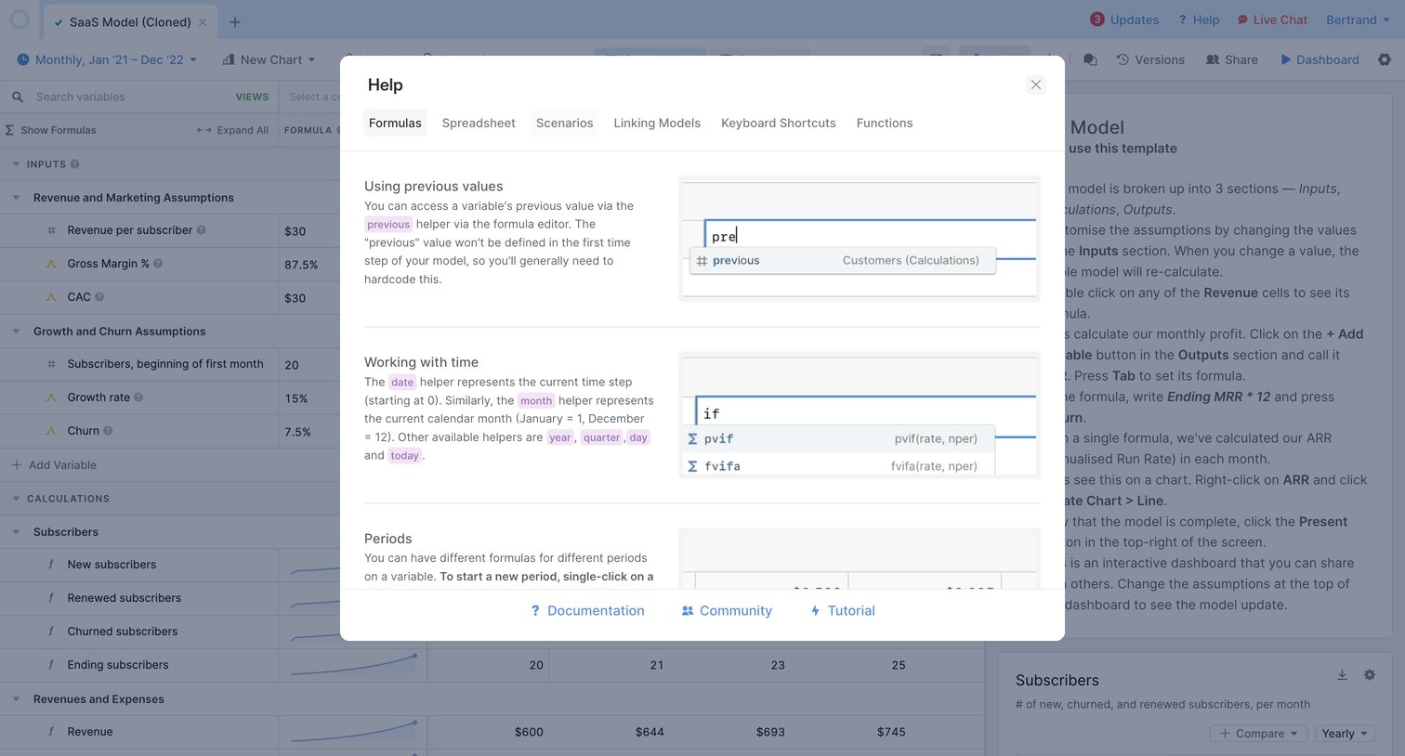Collapse the INPUTS section
1405x756 pixels.
[x=16, y=164]
